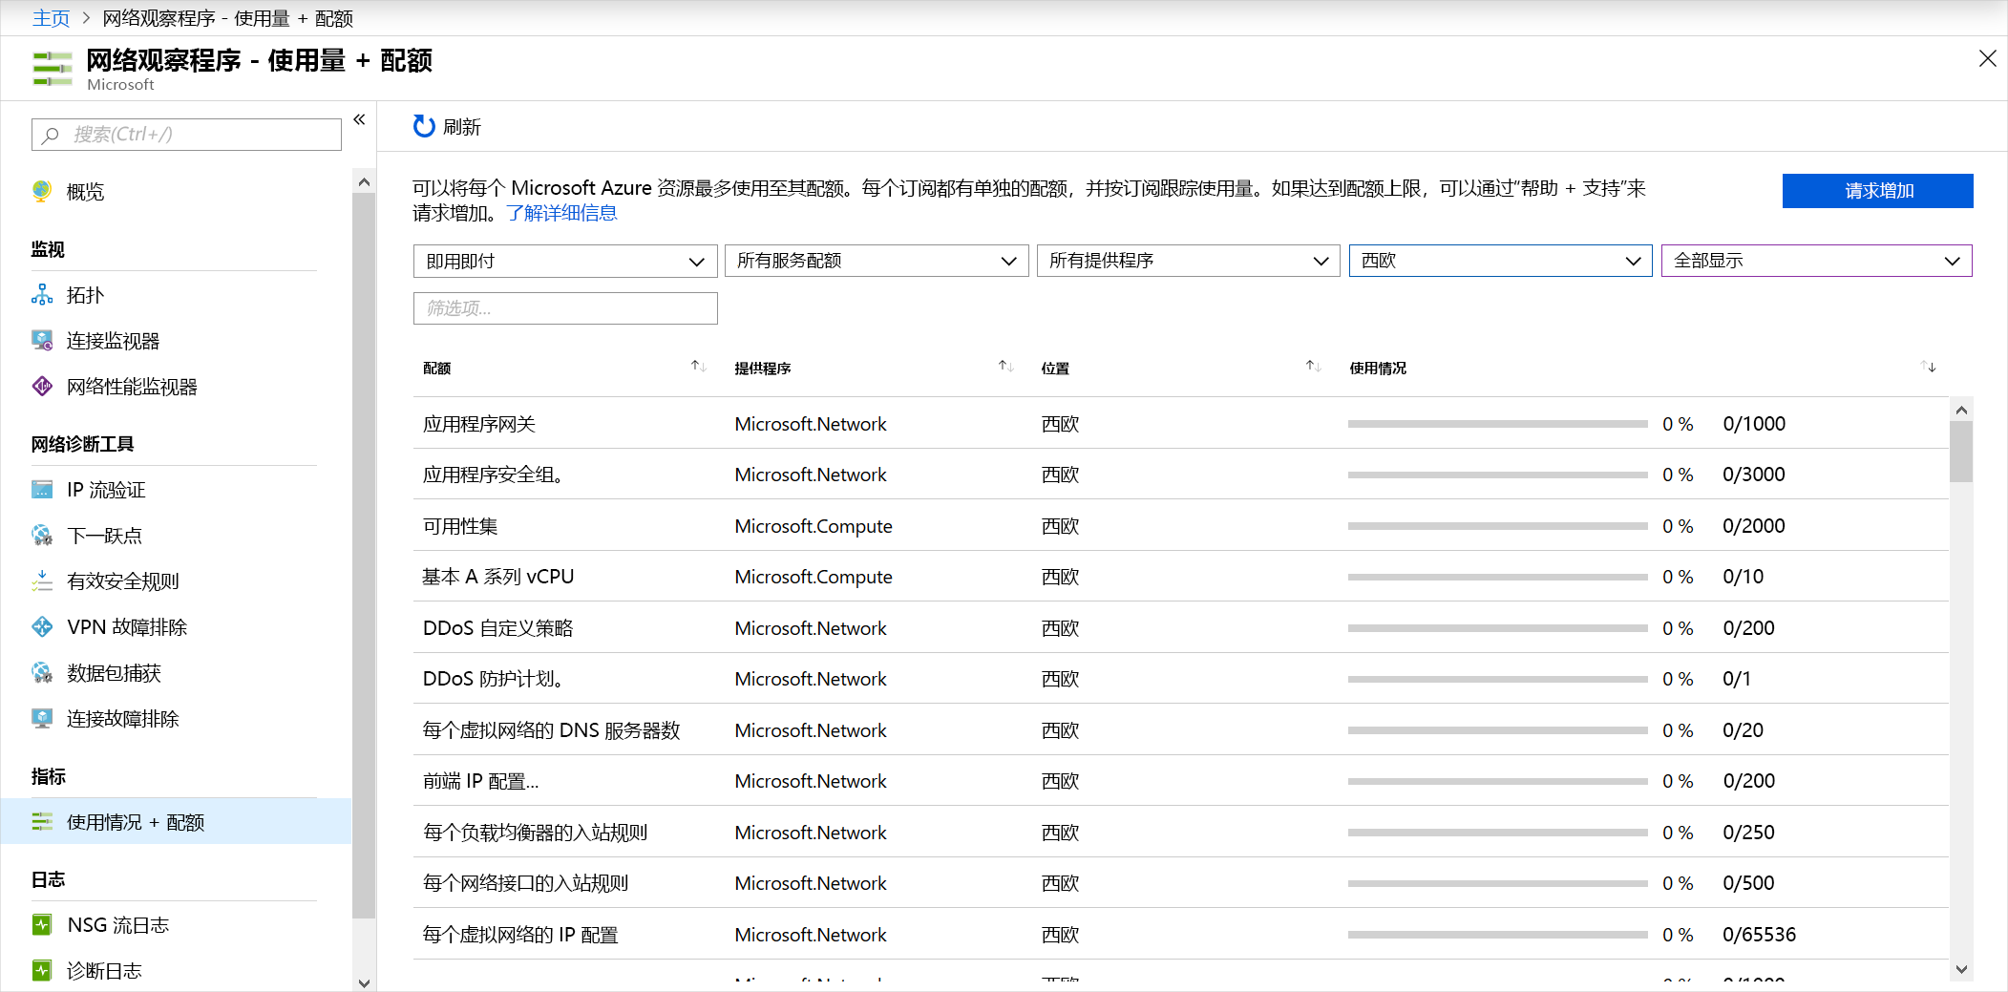Click the search magnifier icon in sidebar
The image size is (2008, 992).
click(51, 135)
